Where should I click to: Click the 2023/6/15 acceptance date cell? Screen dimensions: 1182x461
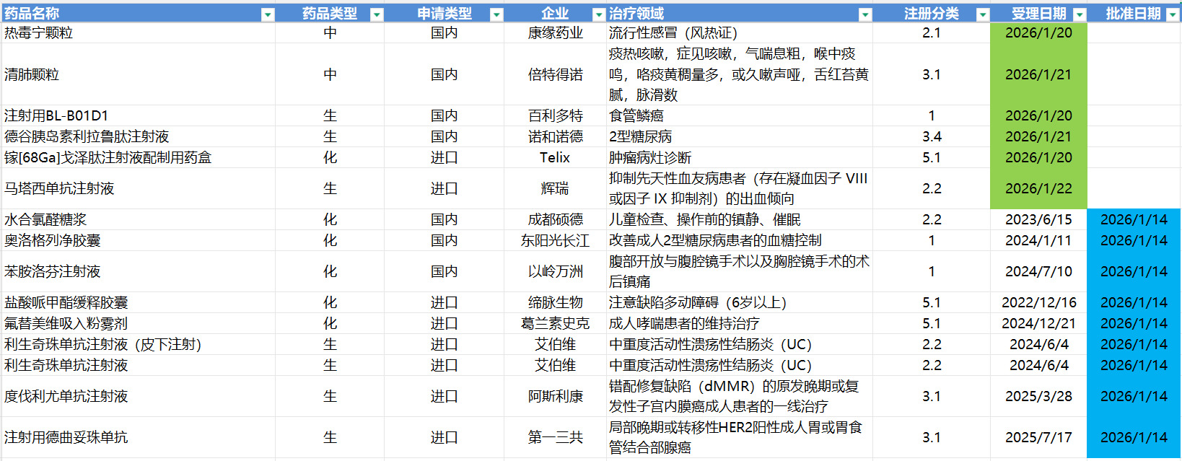point(1038,220)
